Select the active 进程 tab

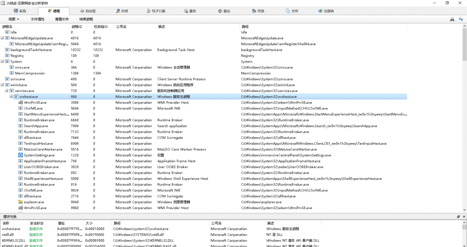tap(54, 11)
